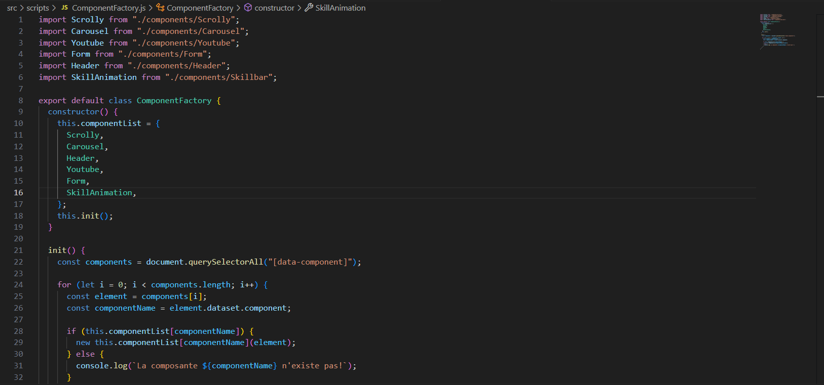Screen dimensions: 824x385
Task: Select line number 16 in the gutter
Action: pyautogui.click(x=18, y=193)
